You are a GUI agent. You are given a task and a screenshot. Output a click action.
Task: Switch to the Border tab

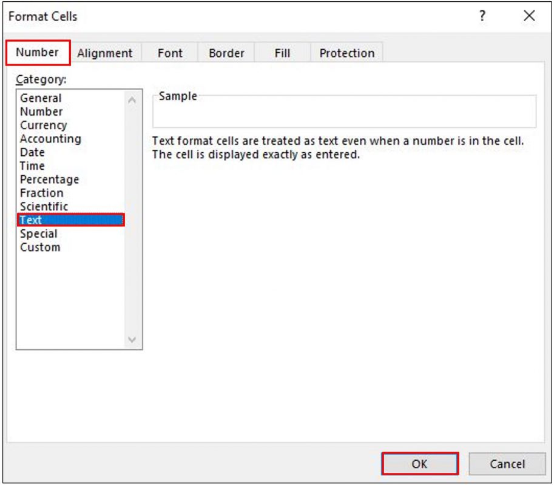[226, 53]
